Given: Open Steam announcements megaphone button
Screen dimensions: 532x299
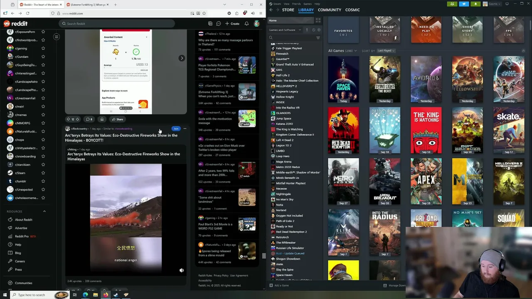Looking at the screenshot, I should tap(464, 4).
